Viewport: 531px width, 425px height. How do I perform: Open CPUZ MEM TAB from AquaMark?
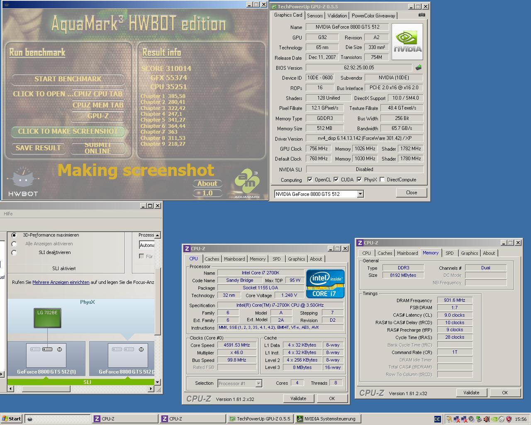(98, 105)
